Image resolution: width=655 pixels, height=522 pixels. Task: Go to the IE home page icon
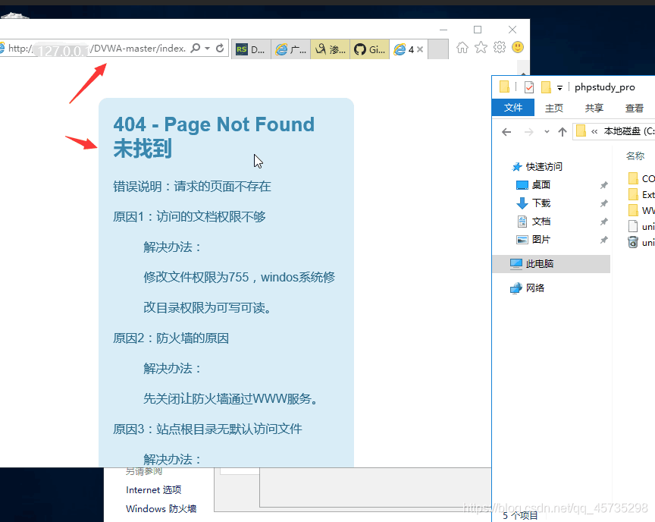462,48
